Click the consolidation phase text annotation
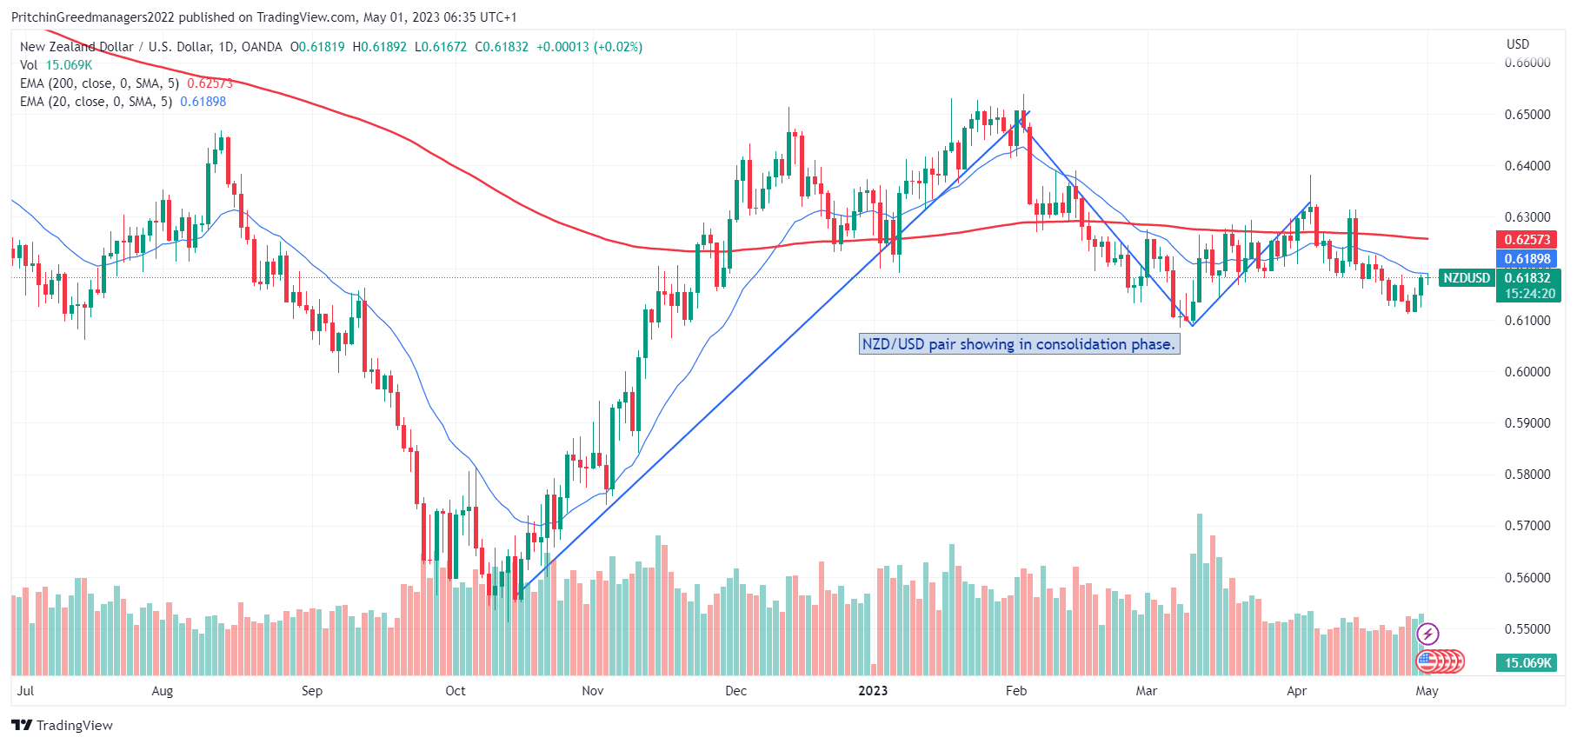1577x744 pixels. (1019, 344)
